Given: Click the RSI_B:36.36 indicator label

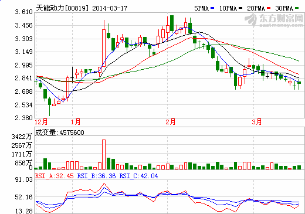Looking at the screenshot, I should [x=97, y=176].
